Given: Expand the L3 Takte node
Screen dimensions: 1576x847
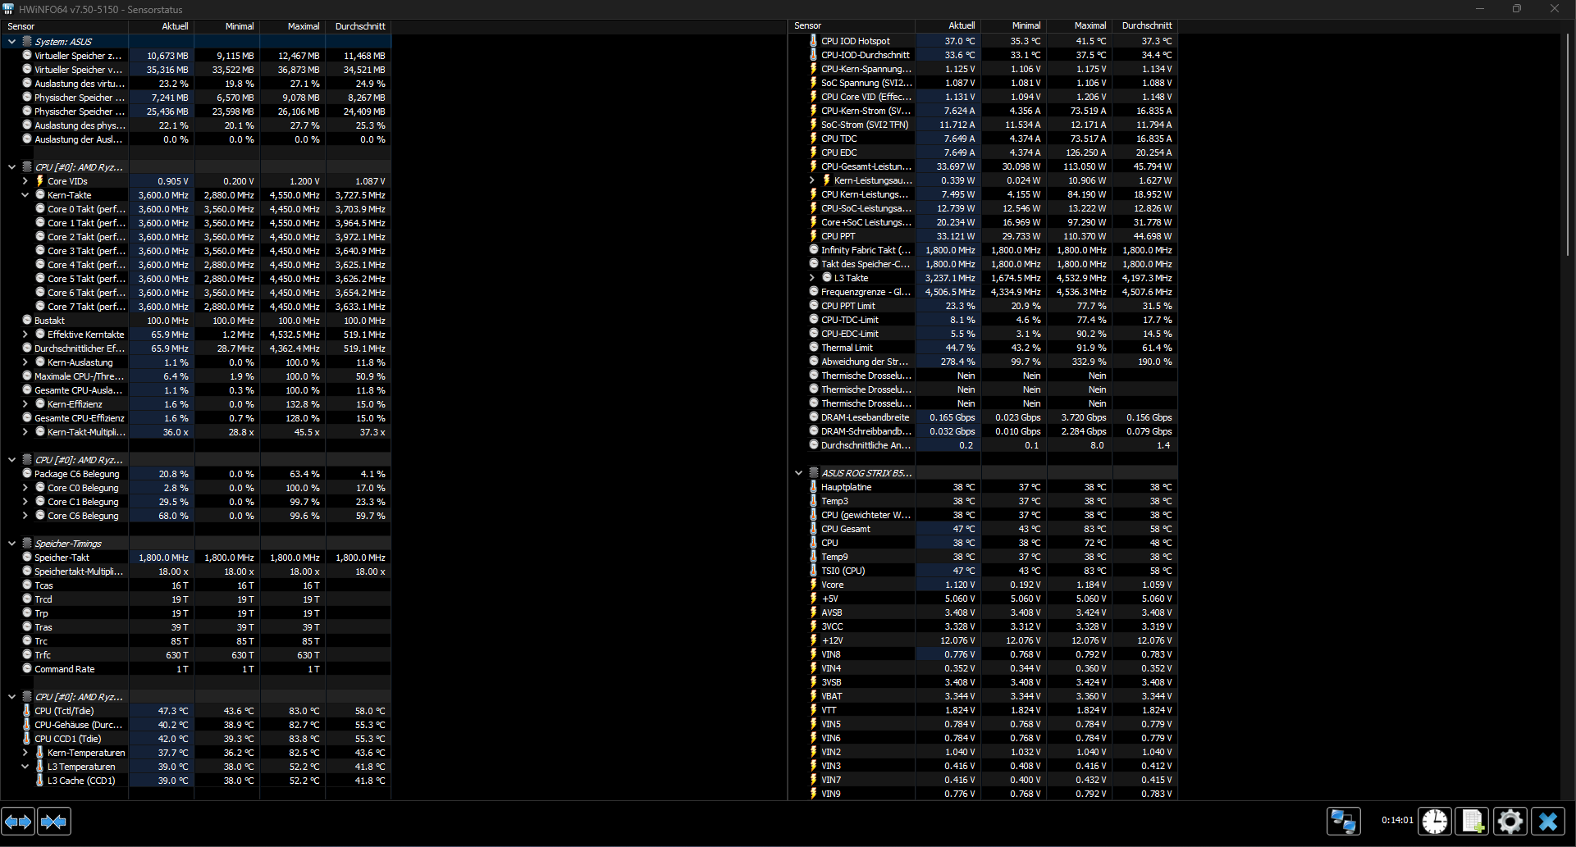Looking at the screenshot, I should pyautogui.click(x=812, y=278).
